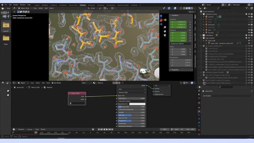
Task: Toggle camera view gizmo icon in viewport
Action: pos(165,35)
